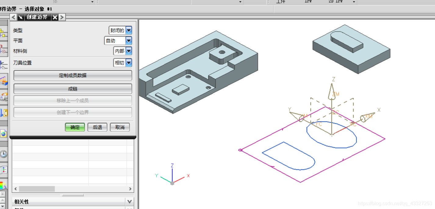Open the Web Browser globe sidebar tab
Viewport: 435px width, 209px height.
4,133
